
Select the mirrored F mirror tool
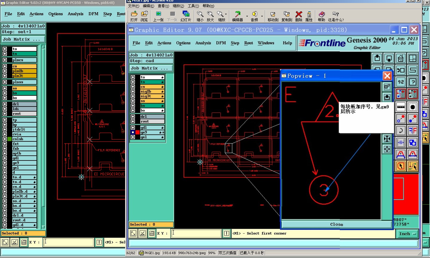(x=413, y=130)
